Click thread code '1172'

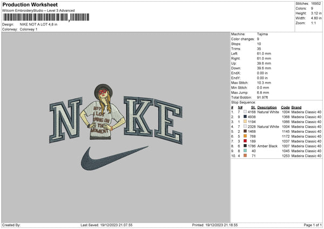point(286,136)
